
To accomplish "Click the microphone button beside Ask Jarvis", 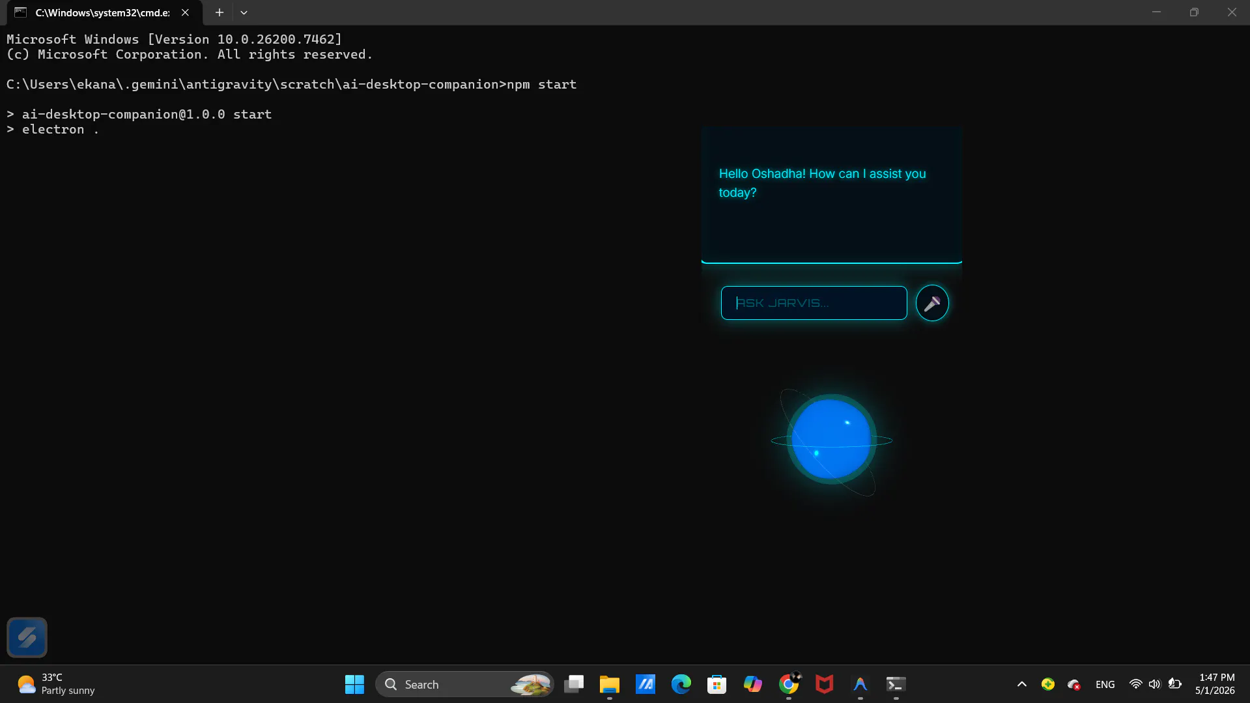I will (932, 303).
